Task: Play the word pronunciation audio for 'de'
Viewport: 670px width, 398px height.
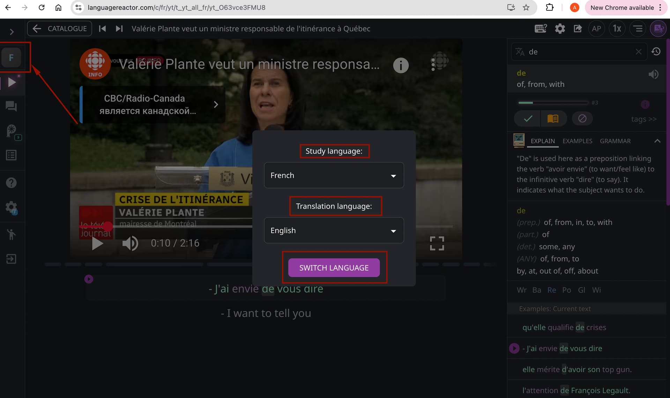Action: (653, 74)
